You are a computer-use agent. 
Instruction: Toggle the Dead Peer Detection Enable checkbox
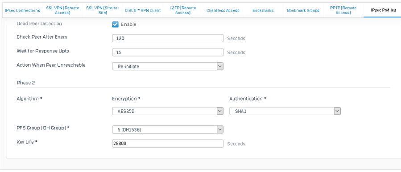[x=116, y=24]
